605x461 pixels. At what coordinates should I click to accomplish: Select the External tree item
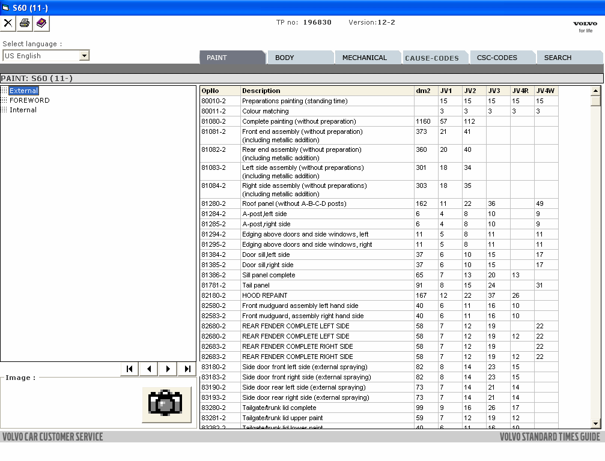24,91
